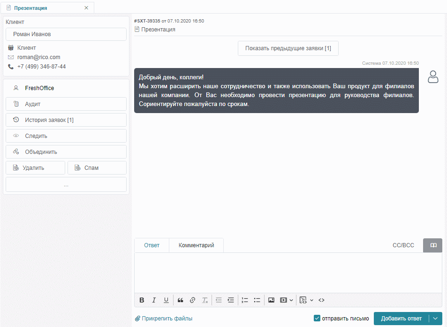
Task: Increase indent in the editor toolbar
Action: [231, 300]
